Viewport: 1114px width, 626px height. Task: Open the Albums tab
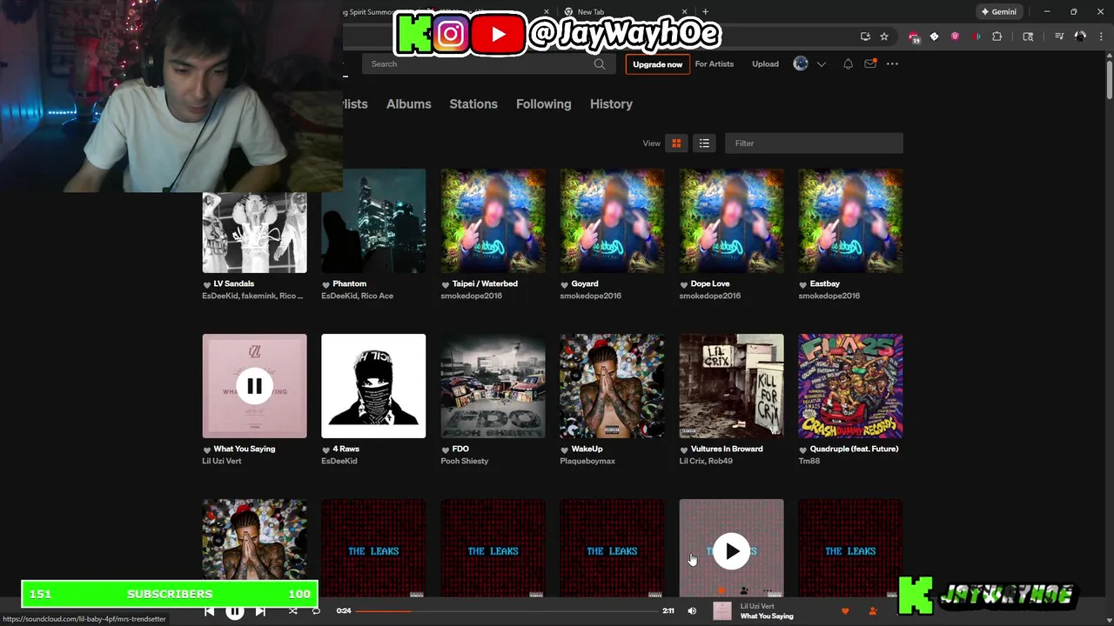[408, 103]
